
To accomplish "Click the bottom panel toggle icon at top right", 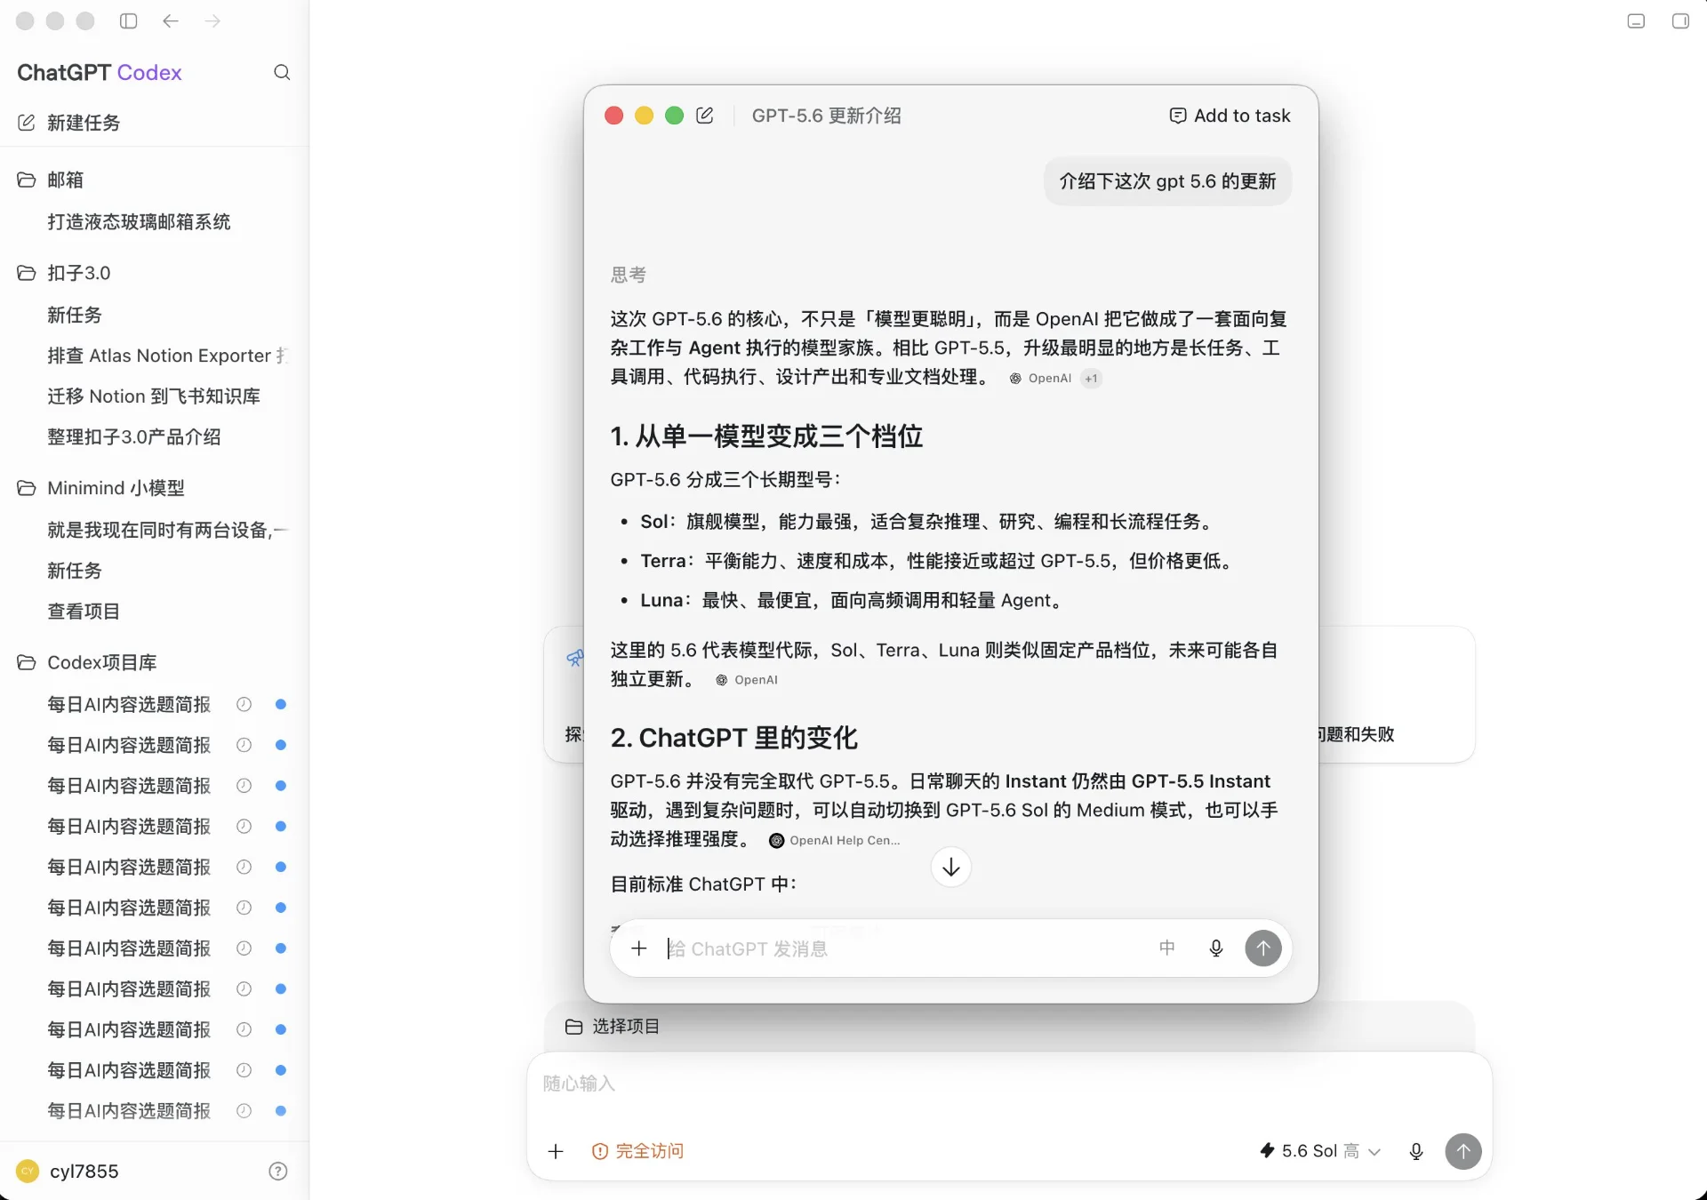I will click(x=1636, y=20).
